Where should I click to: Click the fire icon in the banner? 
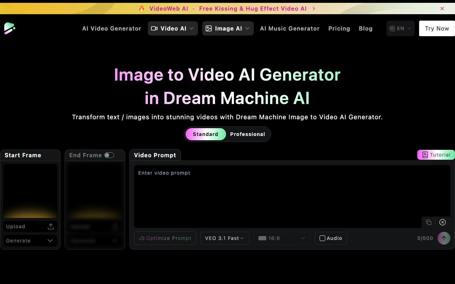(x=141, y=9)
